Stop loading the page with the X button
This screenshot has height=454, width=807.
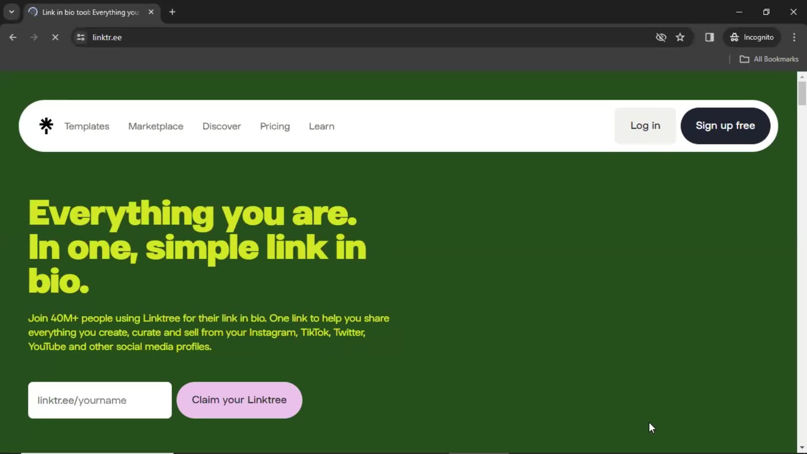[55, 37]
